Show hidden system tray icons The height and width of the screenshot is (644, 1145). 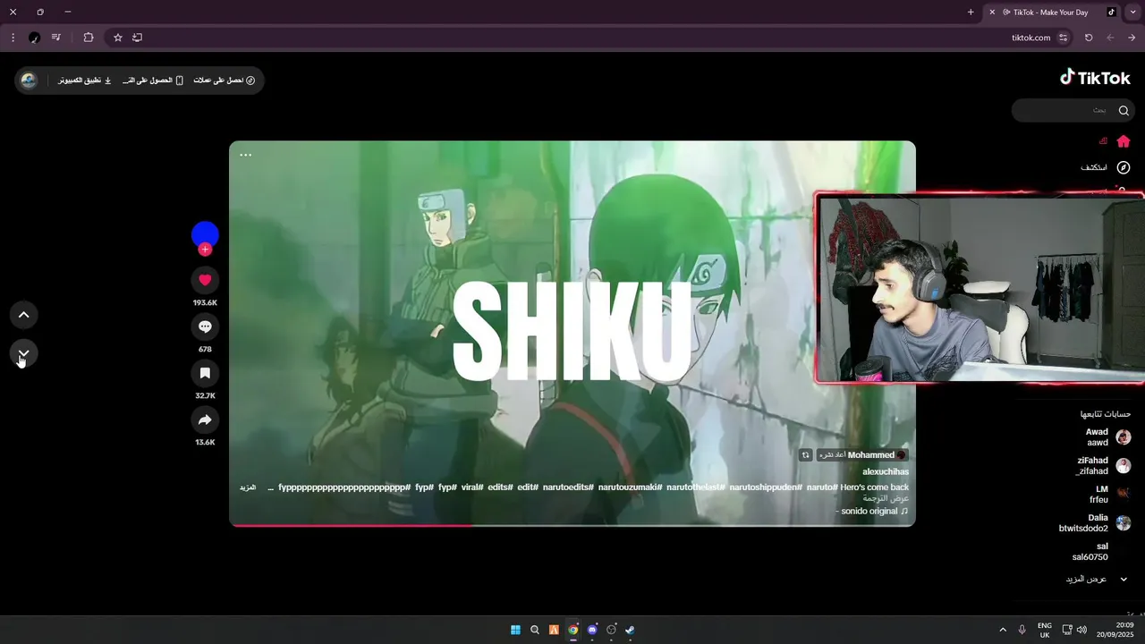[1003, 630]
